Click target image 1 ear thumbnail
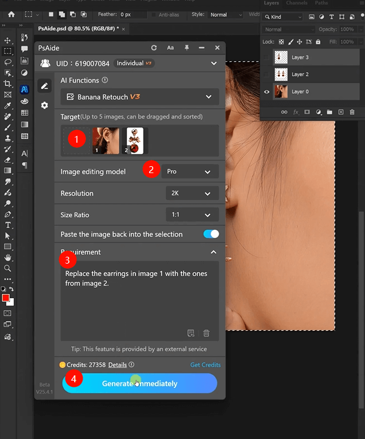This screenshot has width=365, height=439. [x=106, y=141]
